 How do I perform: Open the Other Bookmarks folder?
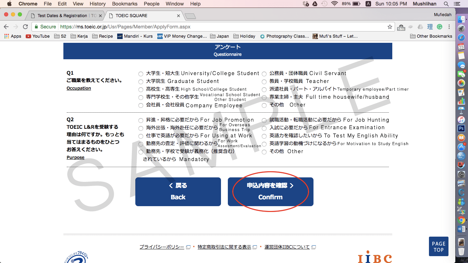coord(431,36)
